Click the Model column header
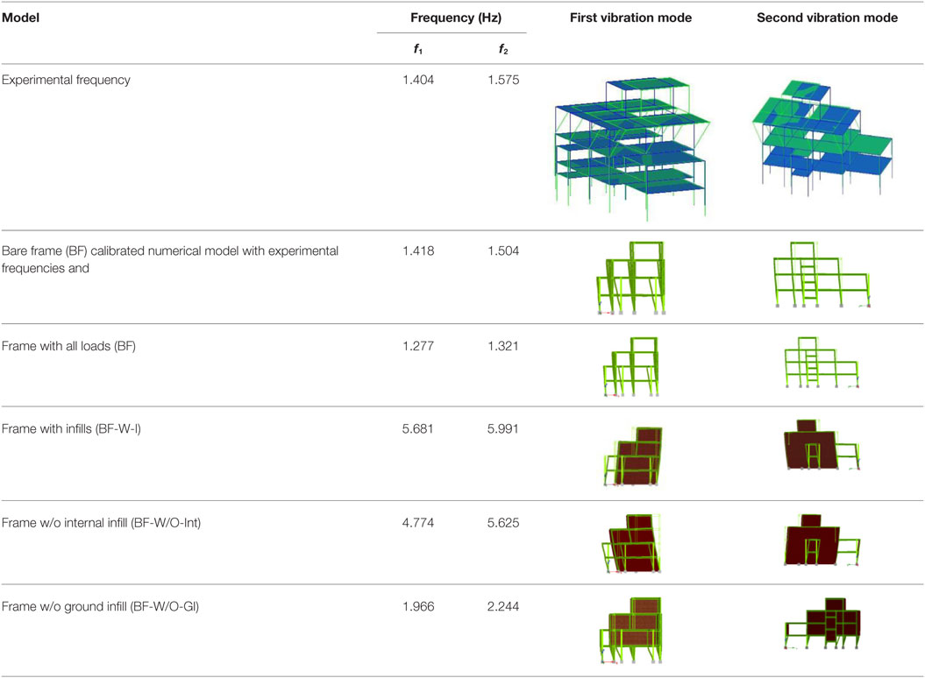This screenshot has height=678, width=925. [21, 18]
